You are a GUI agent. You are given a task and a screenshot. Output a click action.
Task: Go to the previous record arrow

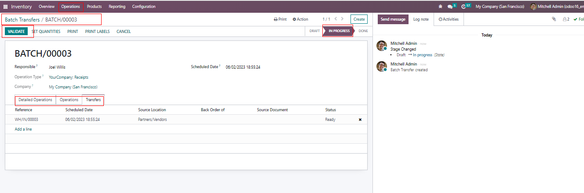[336, 19]
